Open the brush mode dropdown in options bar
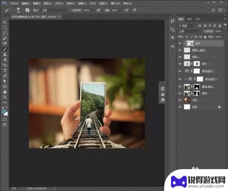 coord(55,10)
